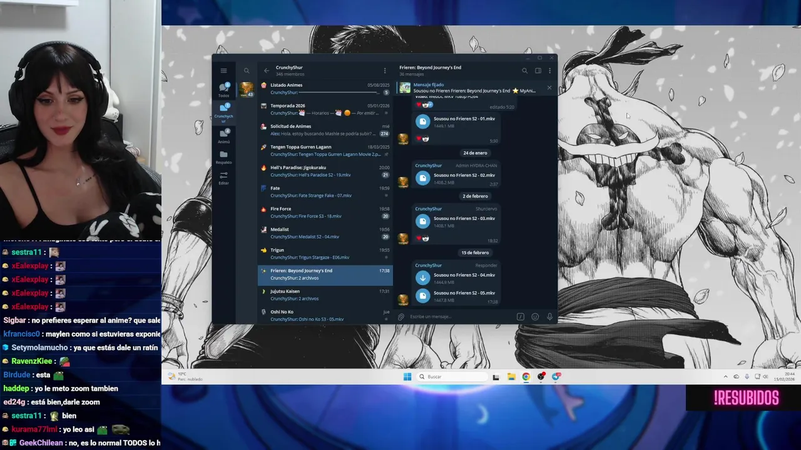Show hidden system tray icons chevron
The image size is (801, 450).
726,376
